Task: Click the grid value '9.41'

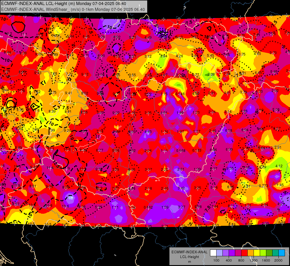Action: pos(68,93)
